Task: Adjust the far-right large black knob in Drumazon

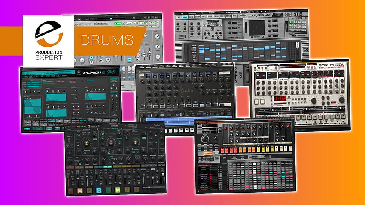Action: coord(342,100)
